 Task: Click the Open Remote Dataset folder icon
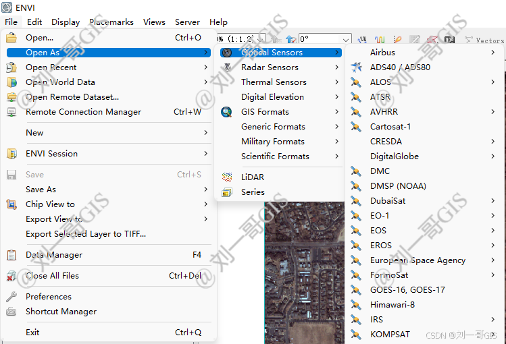pos(11,97)
